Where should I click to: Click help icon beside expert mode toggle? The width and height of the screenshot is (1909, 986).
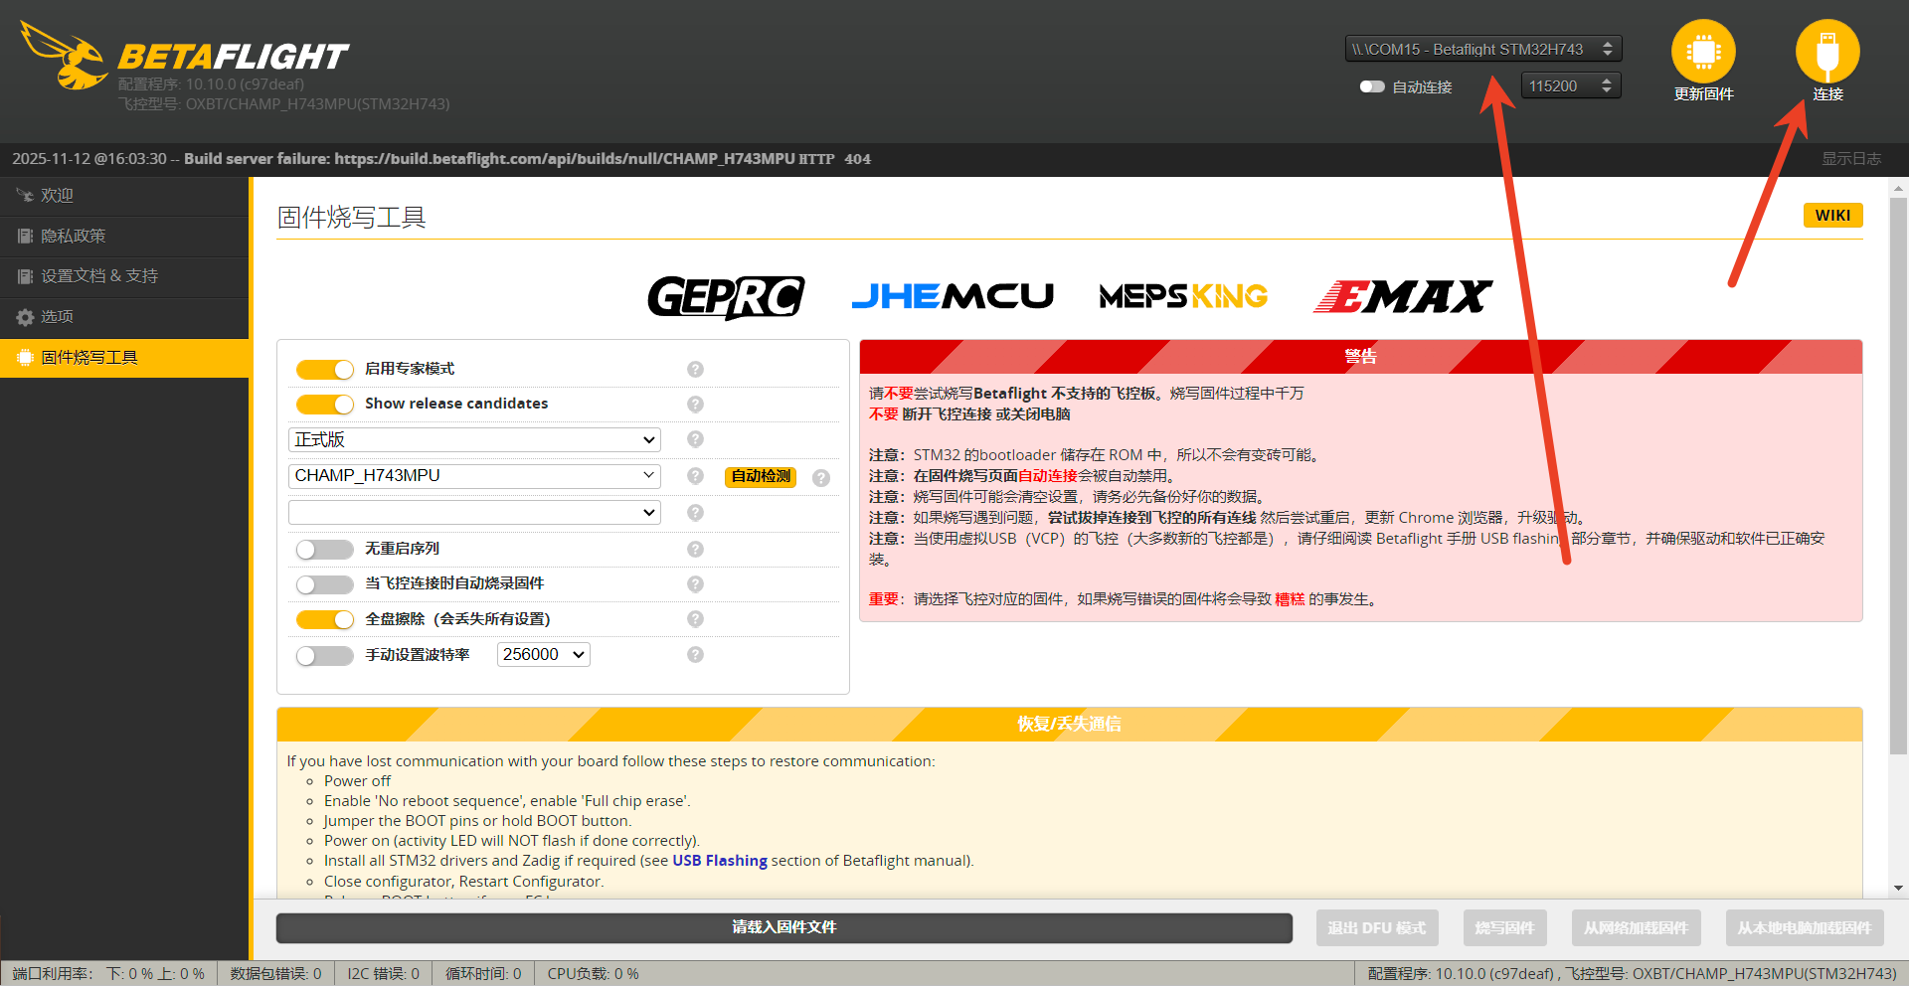[x=695, y=369]
